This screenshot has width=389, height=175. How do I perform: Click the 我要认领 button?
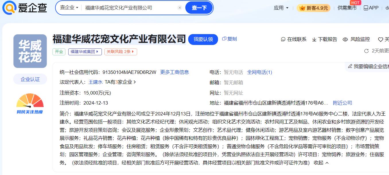click(203, 39)
